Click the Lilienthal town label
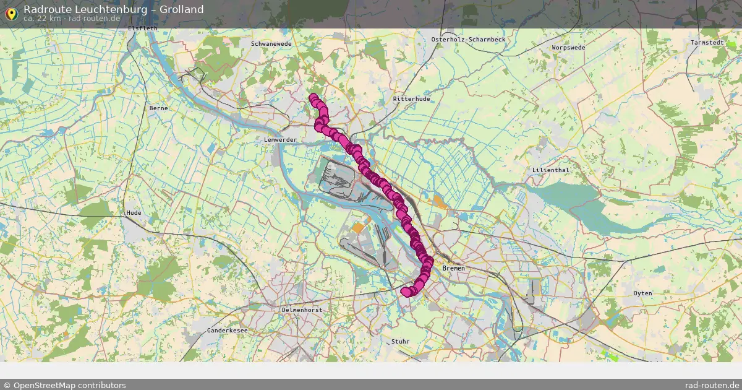742x390 pixels. (x=550, y=169)
